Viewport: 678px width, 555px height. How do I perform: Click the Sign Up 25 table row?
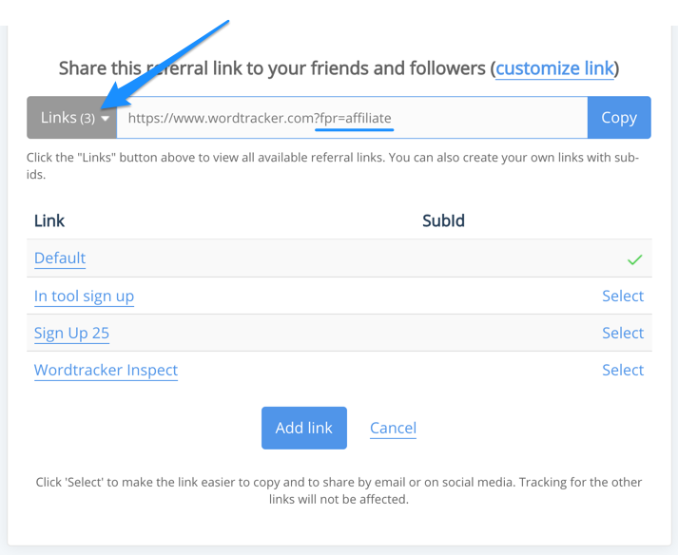tap(339, 333)
